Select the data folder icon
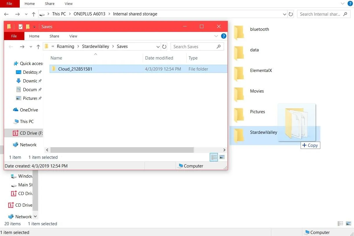The width and height of the screenshot is (354, 236). point(239,53)
